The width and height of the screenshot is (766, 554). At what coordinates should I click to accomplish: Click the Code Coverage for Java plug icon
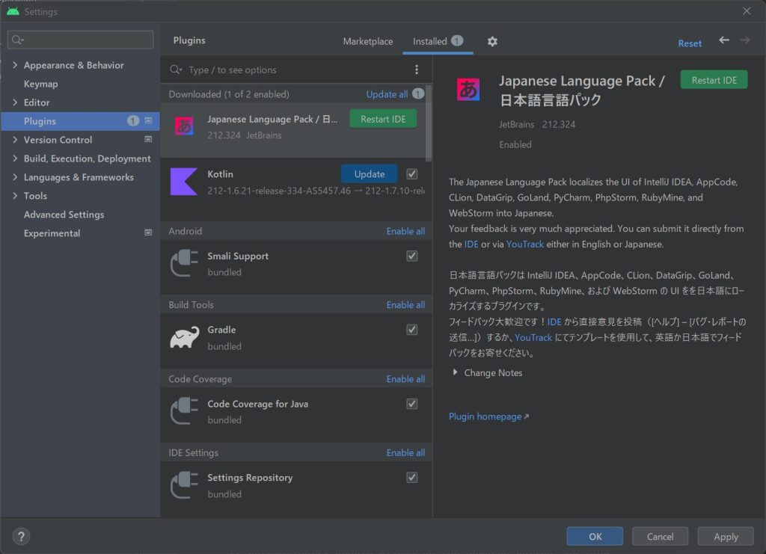click(x=184, y=411)
